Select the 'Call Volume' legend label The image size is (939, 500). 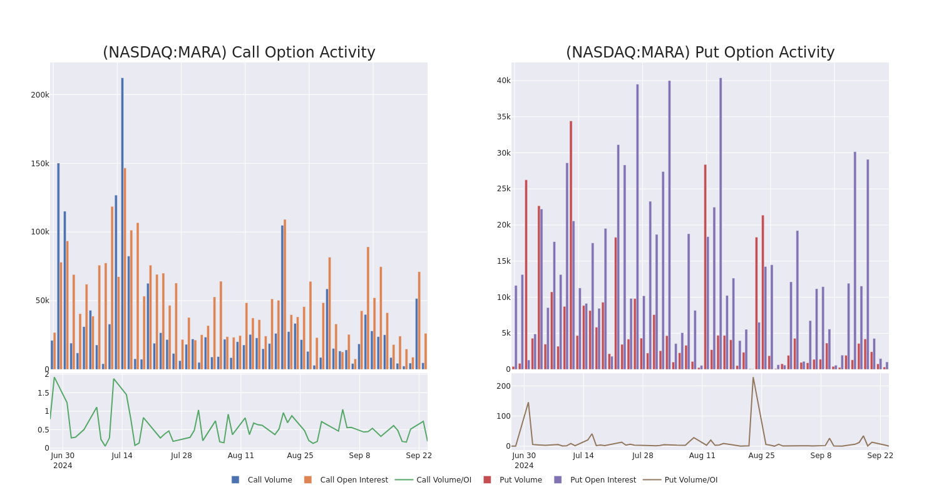pyautogui.click(x=270, y=480)
